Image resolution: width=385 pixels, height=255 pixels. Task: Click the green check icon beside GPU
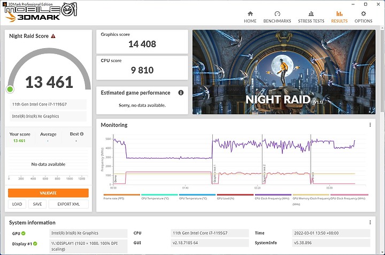pos(24,234)
